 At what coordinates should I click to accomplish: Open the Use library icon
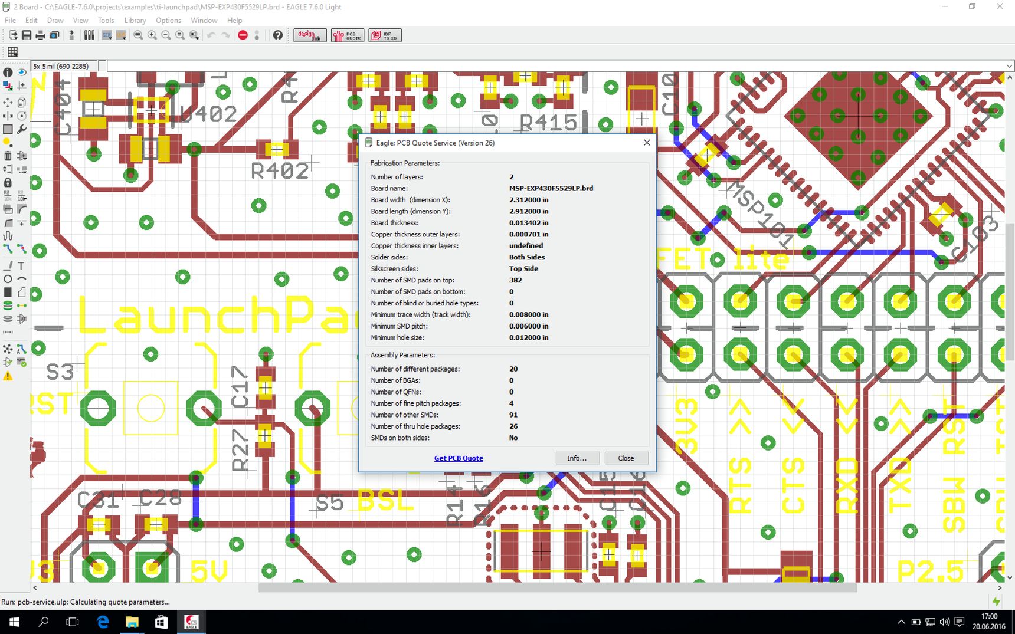point(89,35)
